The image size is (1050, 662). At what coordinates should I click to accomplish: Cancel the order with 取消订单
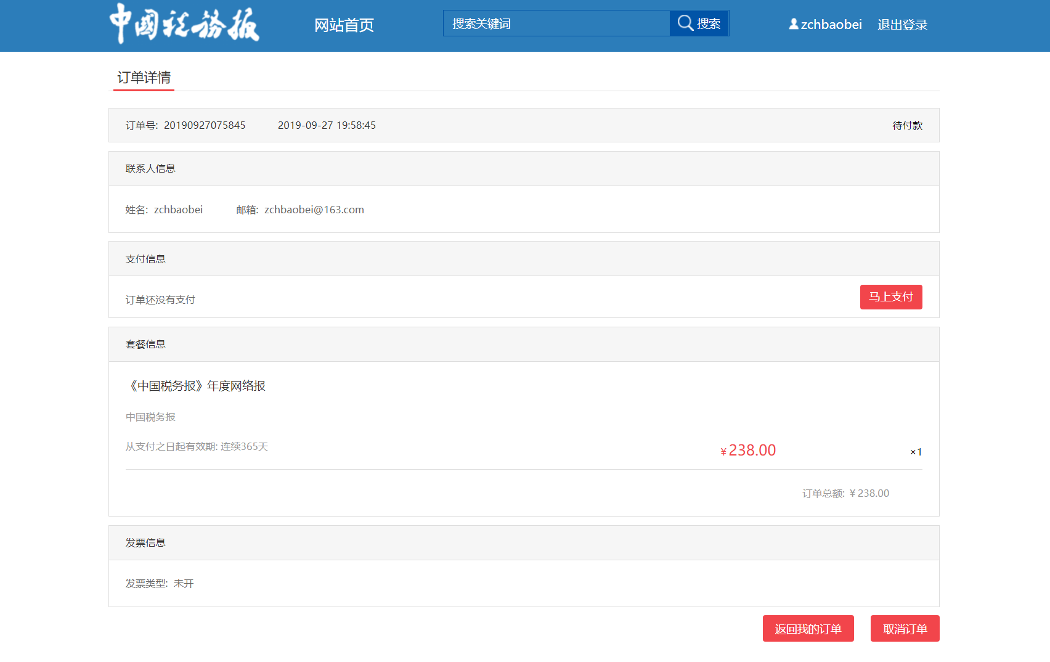[905, 629]
